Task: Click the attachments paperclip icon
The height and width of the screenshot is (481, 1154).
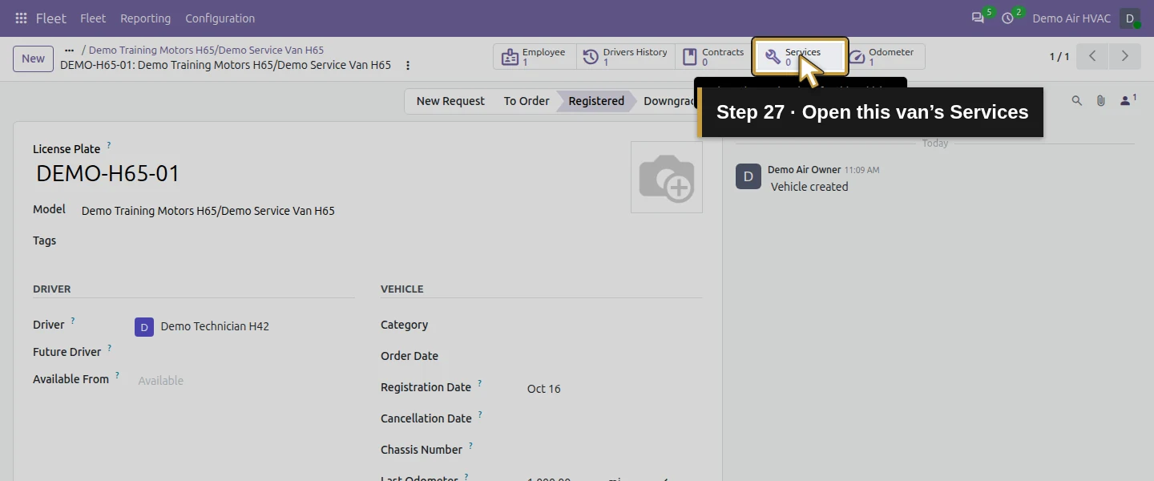Action: [x=1101, y=101]
